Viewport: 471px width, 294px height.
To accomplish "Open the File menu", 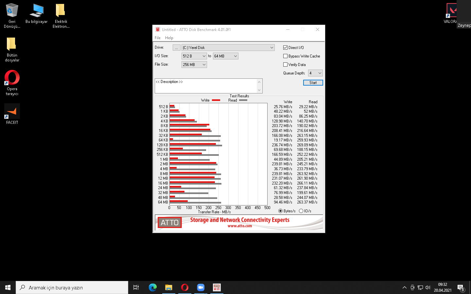I will [158, 38].
